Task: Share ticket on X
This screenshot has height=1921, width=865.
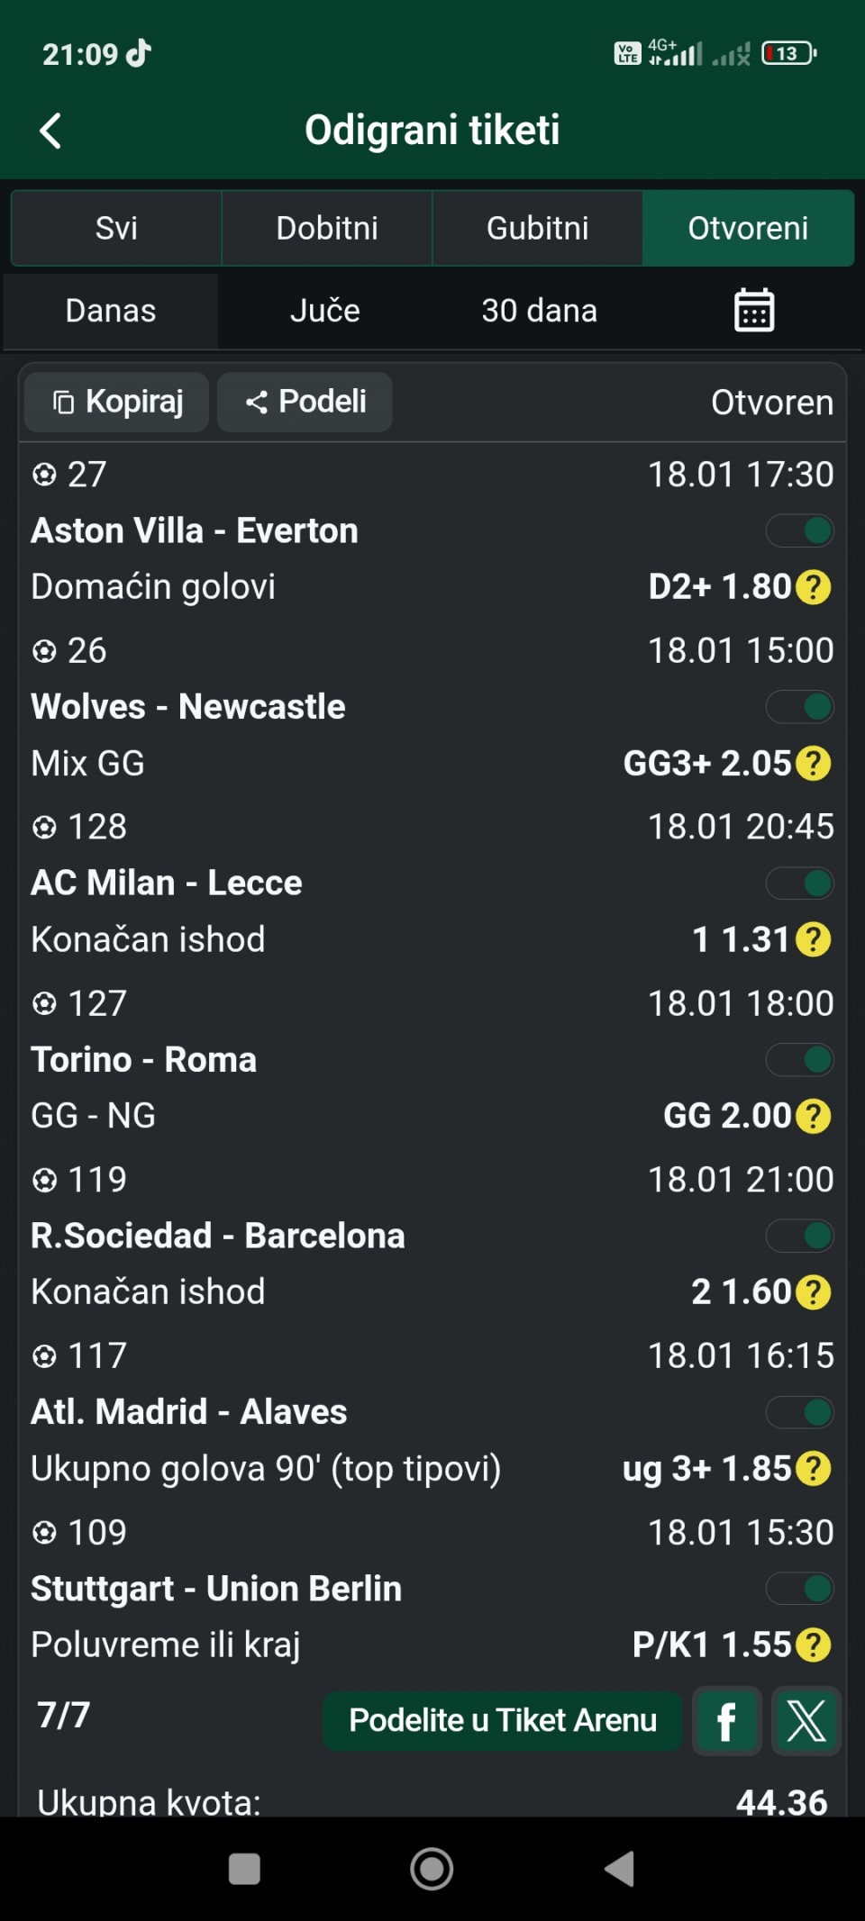Action: [806, 1721]
